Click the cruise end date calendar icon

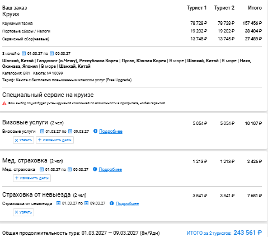(x=51, y=54)
